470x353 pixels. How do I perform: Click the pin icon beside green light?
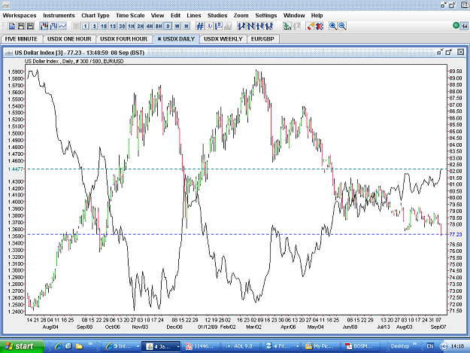click(464, 26)
